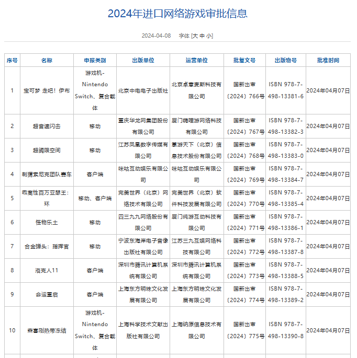The height and width of the screenshot is (358, 357).
Task: Set font size to 大 (large)
Action: pos(195,36)
